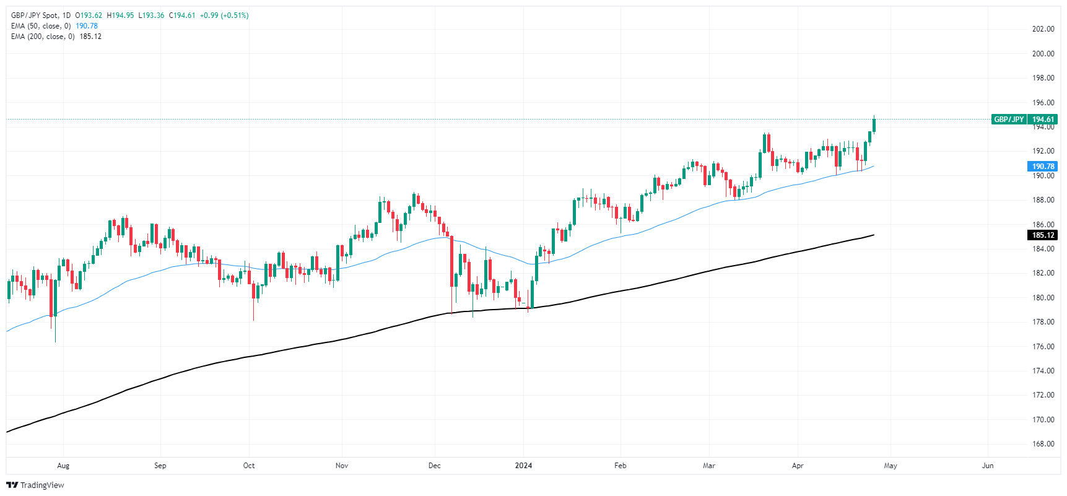The image size is (1067, 496).
Task: Select the GBP/JPY Spot 1D chart title
Action: (x=41, y=15)
